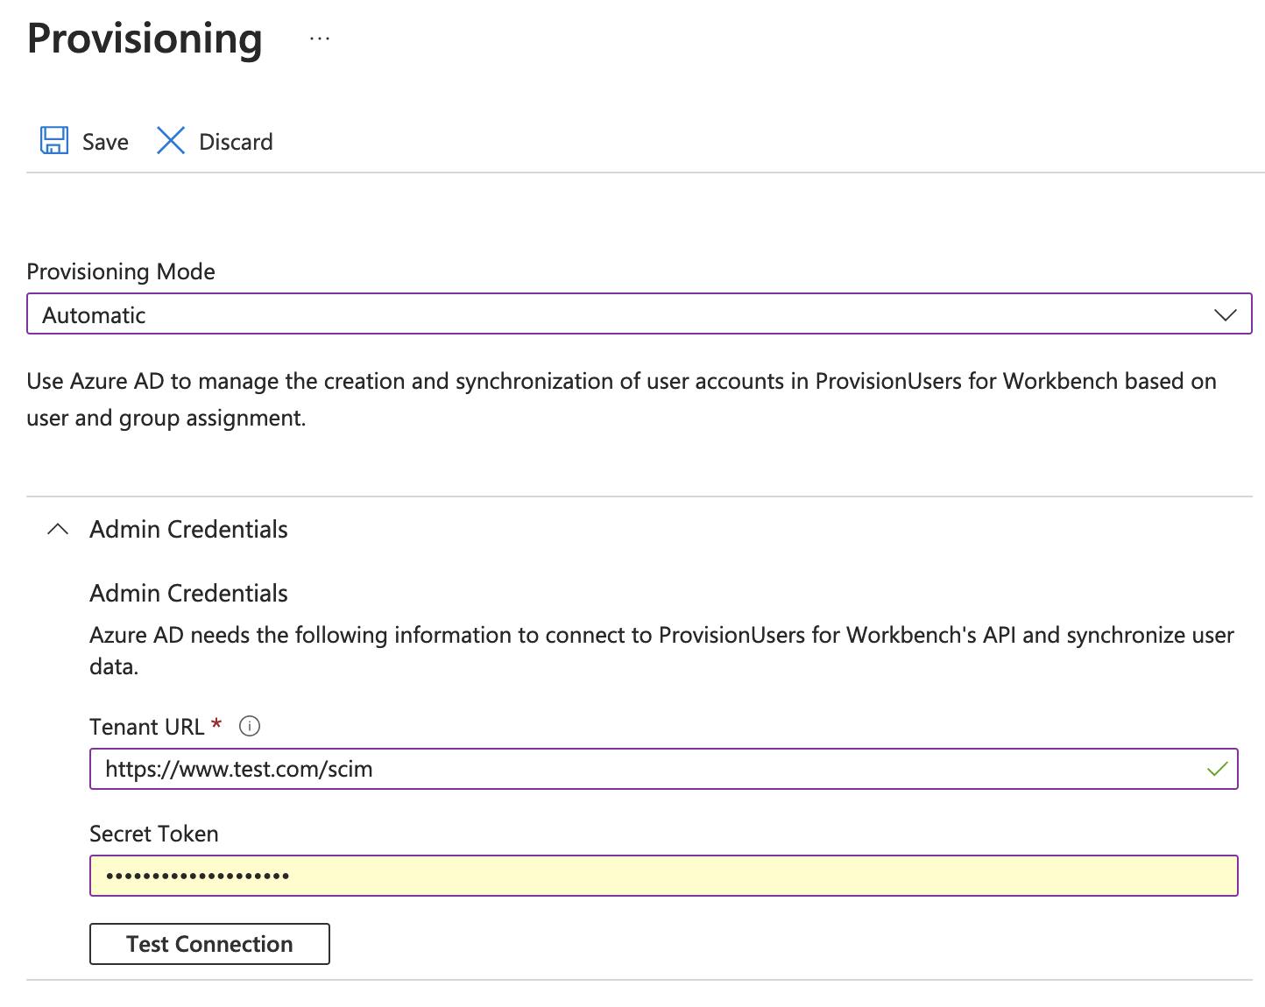Click the Admin Credentials subheading text
1265x1007 pixels.
(188, 593)
